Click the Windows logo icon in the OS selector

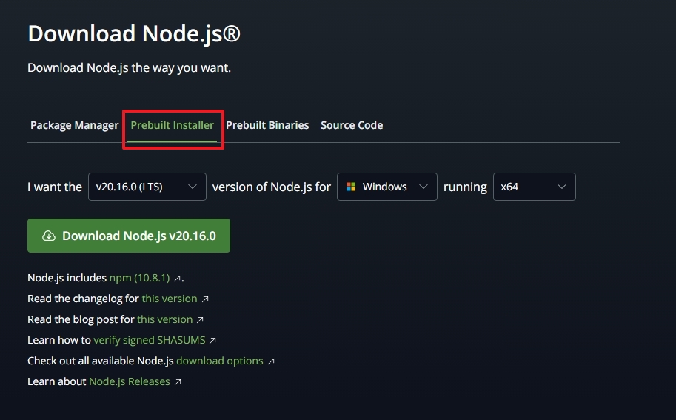pyautogui.click(x=351, y=187)
